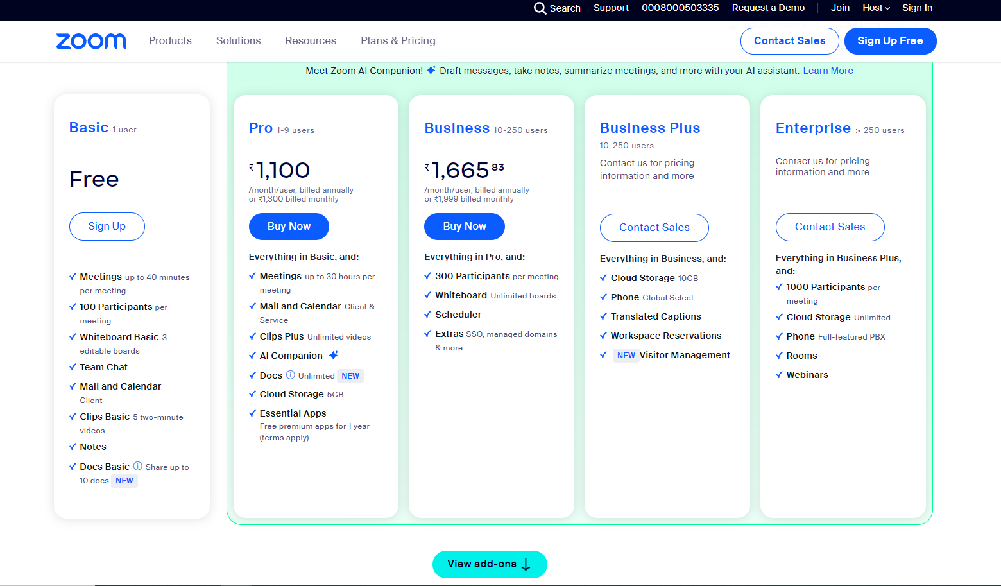This screenshot has height=586, width=1001.
Task: Click Buy Now on the Business plan
Action: (465, 227)
